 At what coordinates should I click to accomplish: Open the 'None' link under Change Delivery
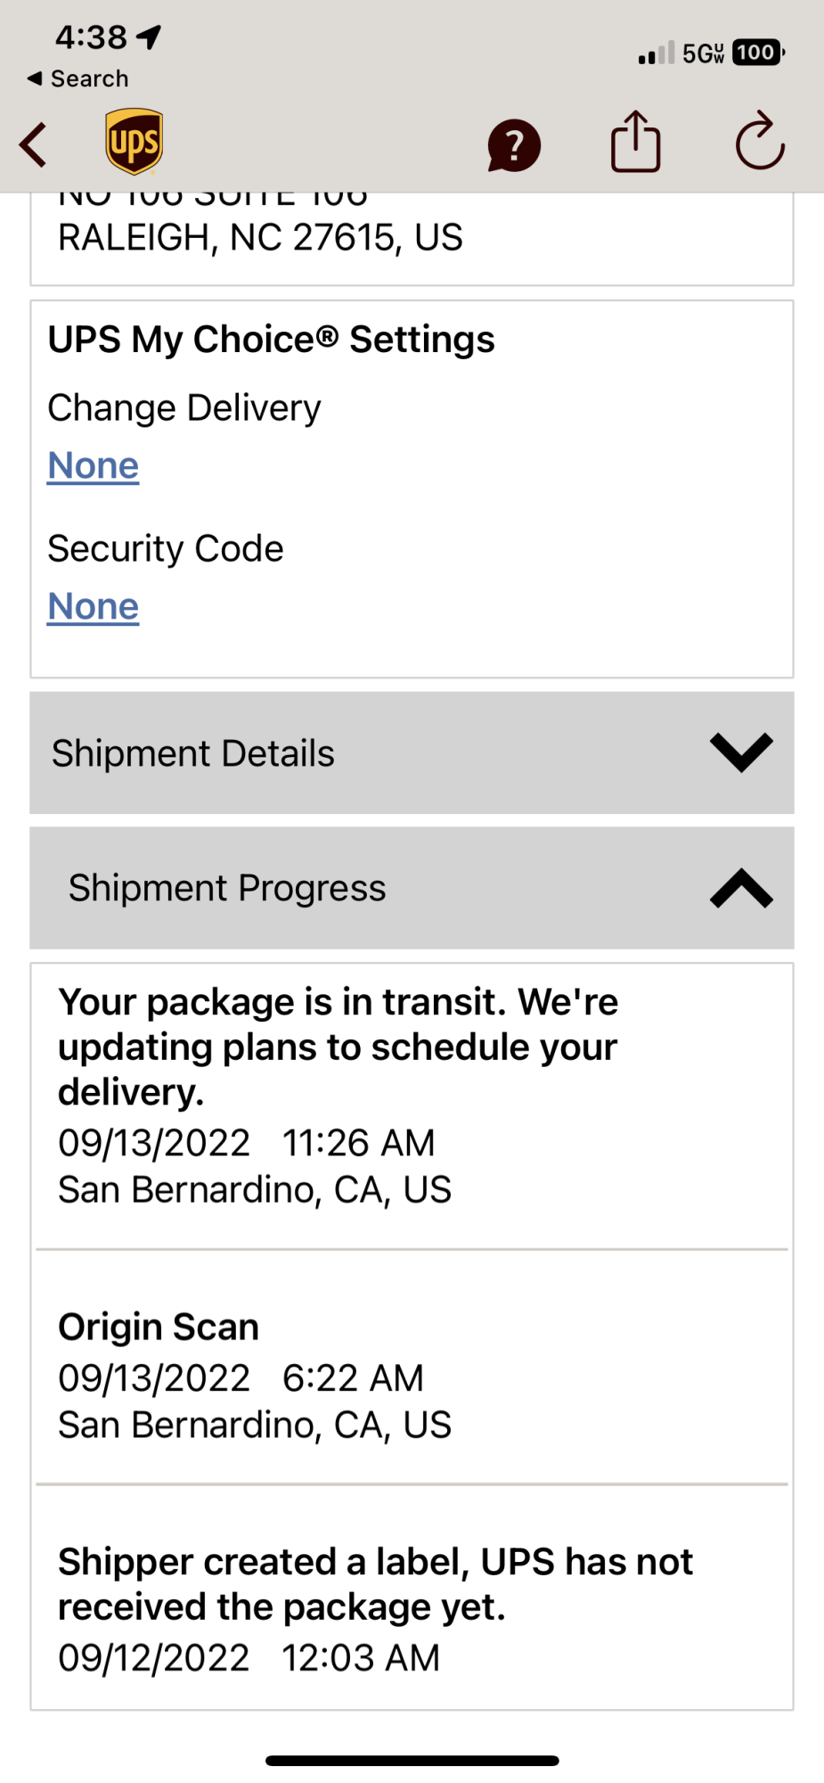94,465
